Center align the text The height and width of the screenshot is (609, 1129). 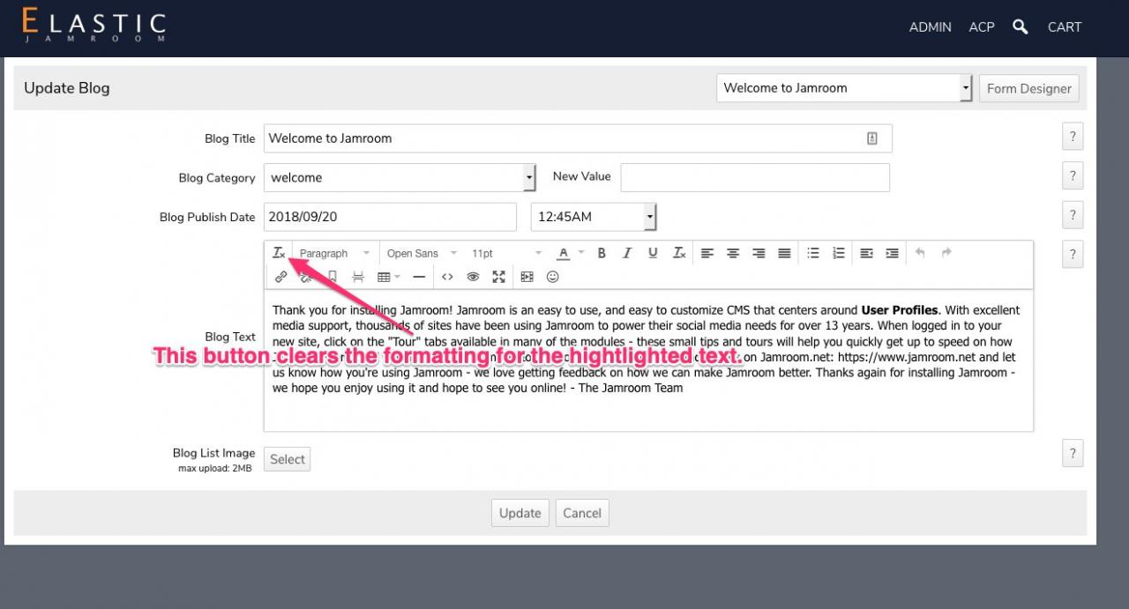tap(733, 253)
